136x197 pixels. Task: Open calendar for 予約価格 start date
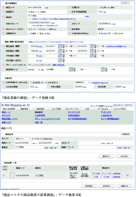click(x=60, y=56)
